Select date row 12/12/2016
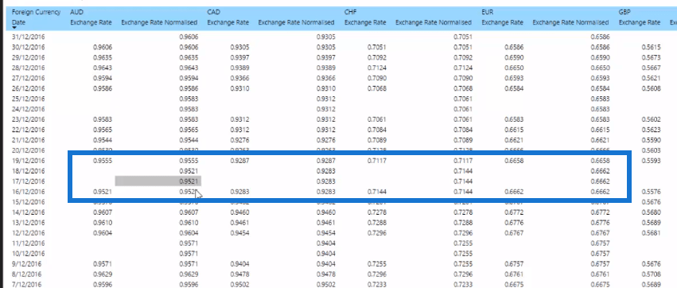677x288 pixels. [28, 233]
